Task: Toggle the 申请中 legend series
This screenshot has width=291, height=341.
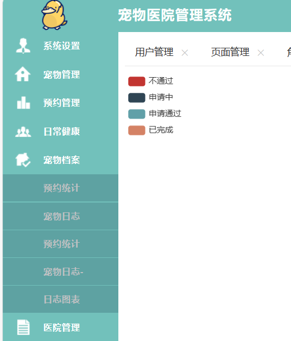Action: 150,97
